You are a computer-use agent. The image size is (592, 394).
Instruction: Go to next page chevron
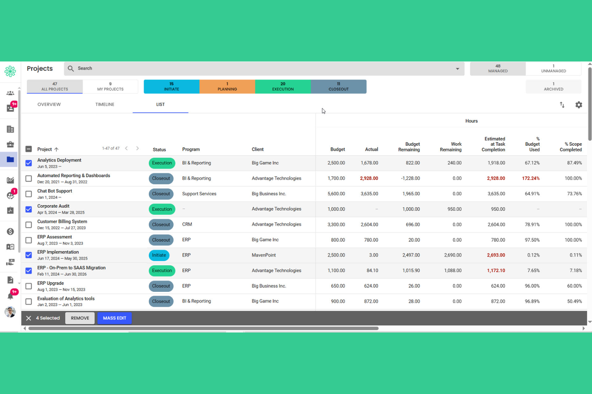pos(137,148)
